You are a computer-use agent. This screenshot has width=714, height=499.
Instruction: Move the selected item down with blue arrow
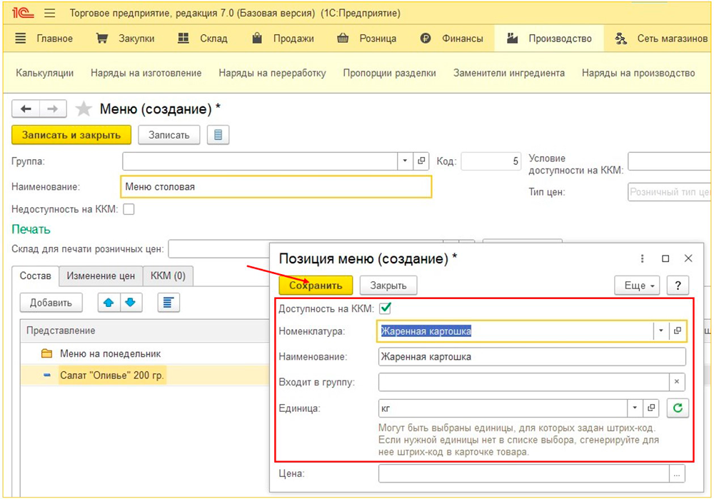pyautogui.click(x=131, y=303)
